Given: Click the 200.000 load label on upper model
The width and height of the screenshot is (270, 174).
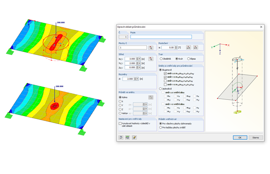Looking at the screenshot, I should tap(61, 22).
